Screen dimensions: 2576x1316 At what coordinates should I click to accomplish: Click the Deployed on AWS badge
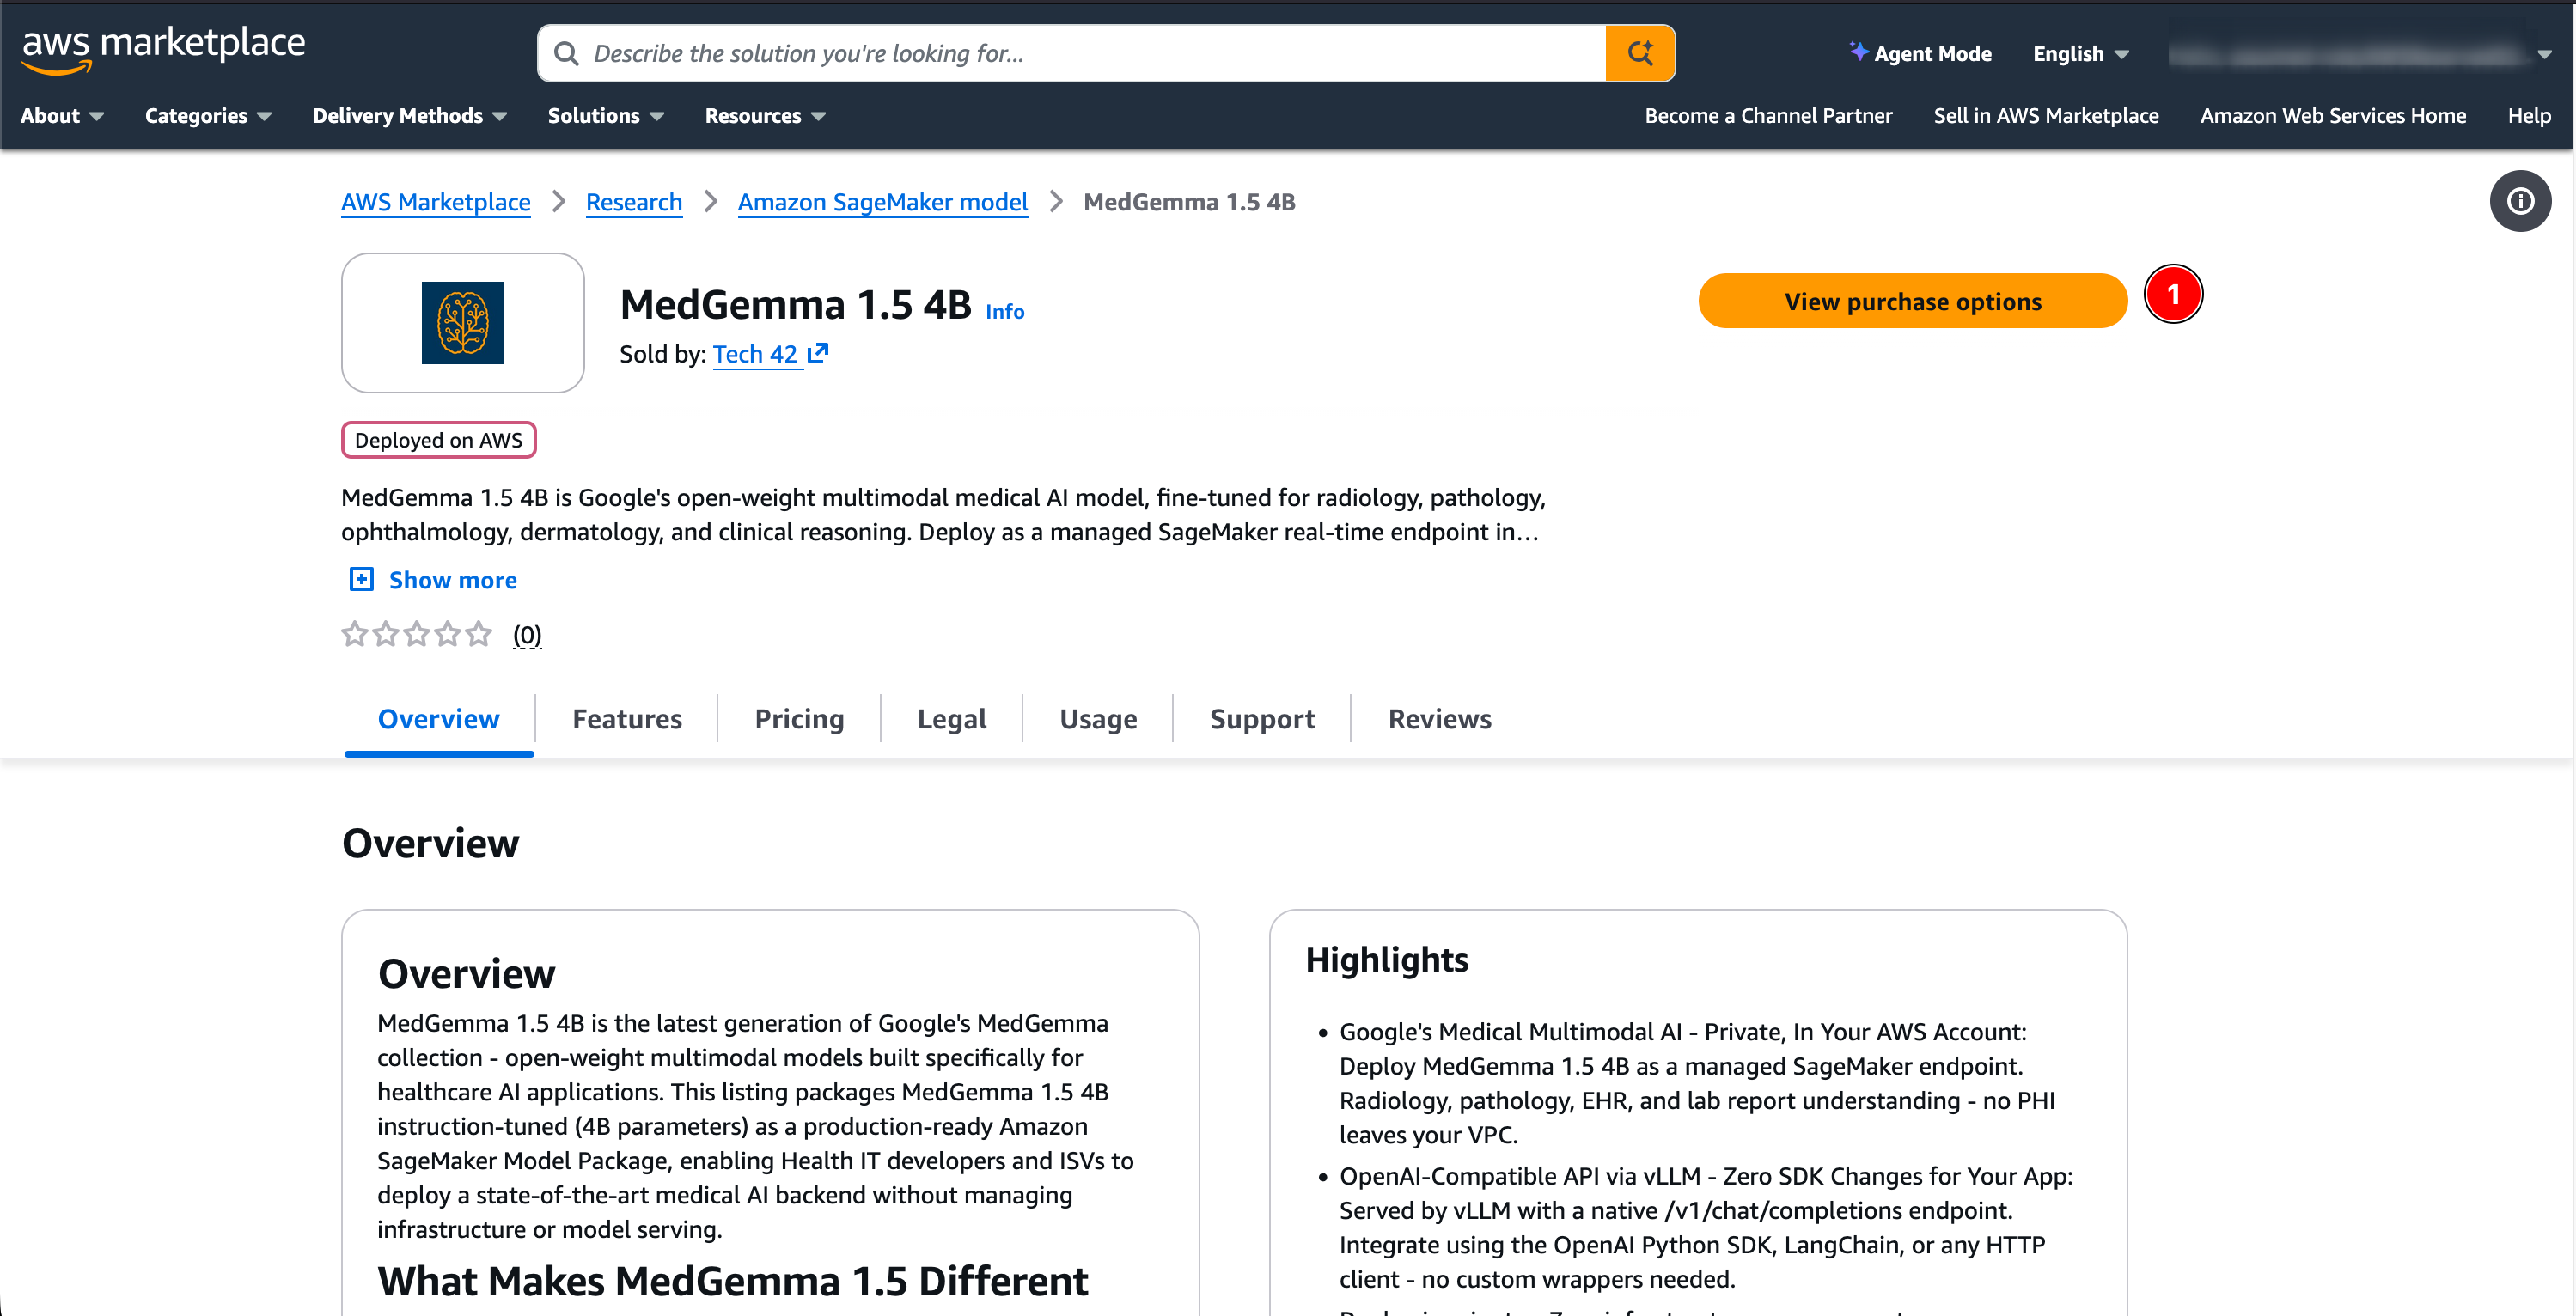[x=438, y=440]
